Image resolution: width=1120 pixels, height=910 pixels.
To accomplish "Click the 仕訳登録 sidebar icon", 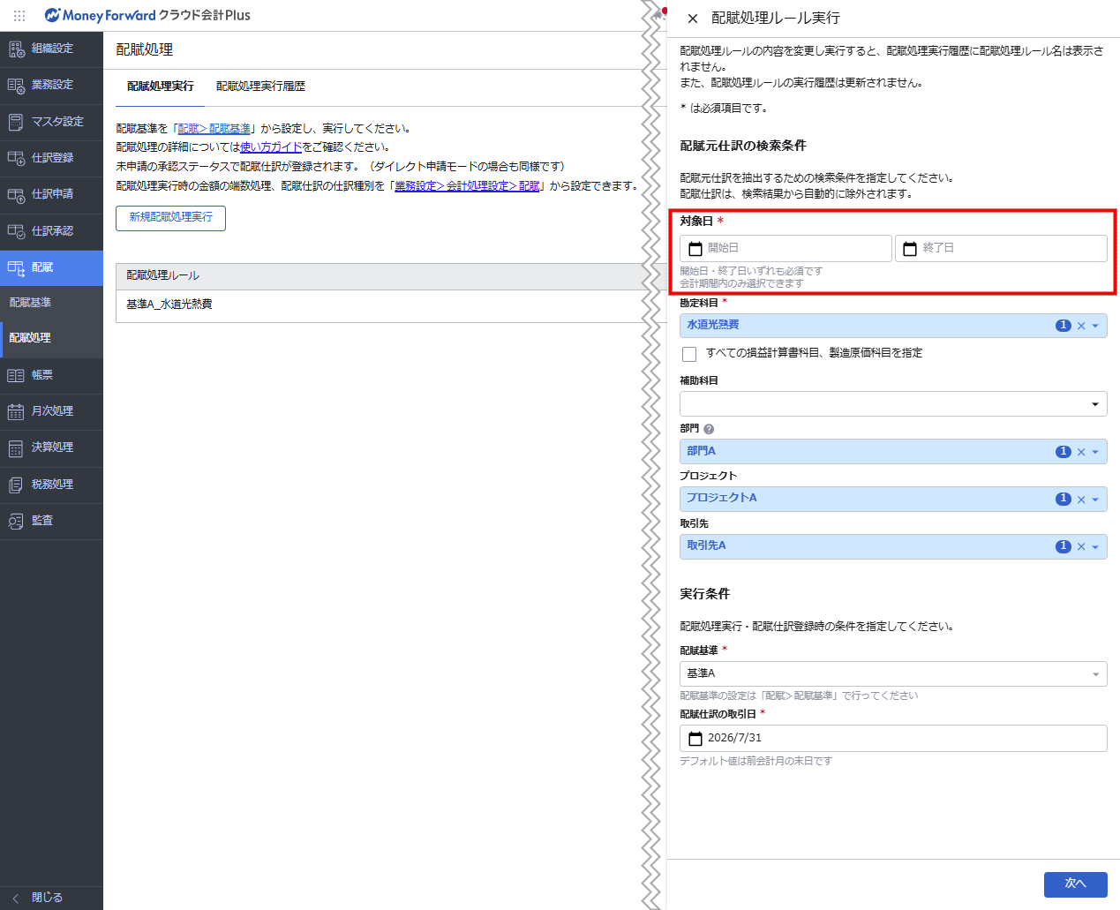I will point(16,158).
